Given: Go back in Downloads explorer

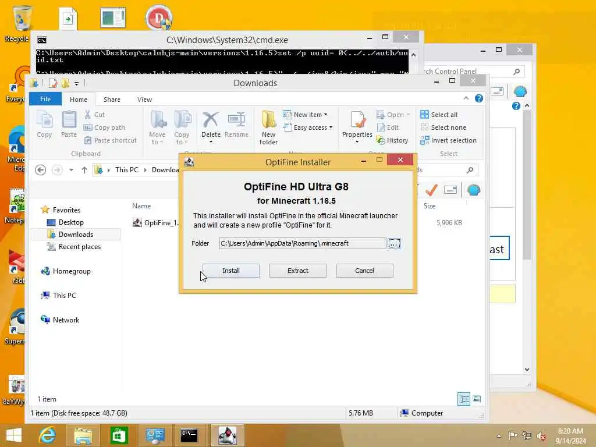Looking at the screenshot, I should (x=41, y=169).
